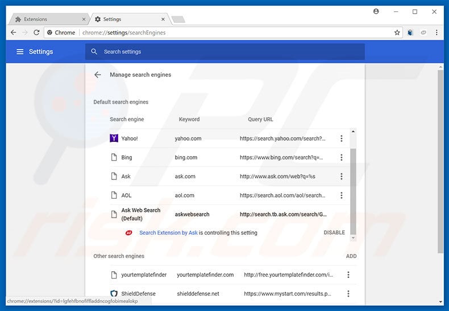Focus the Search settings field
This screenshot has height=311, width=449.
225,52
